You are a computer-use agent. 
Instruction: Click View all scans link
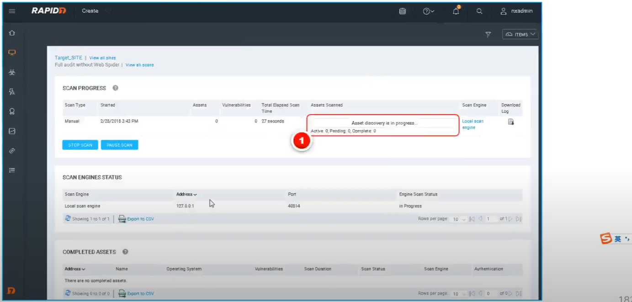(140, 65)
